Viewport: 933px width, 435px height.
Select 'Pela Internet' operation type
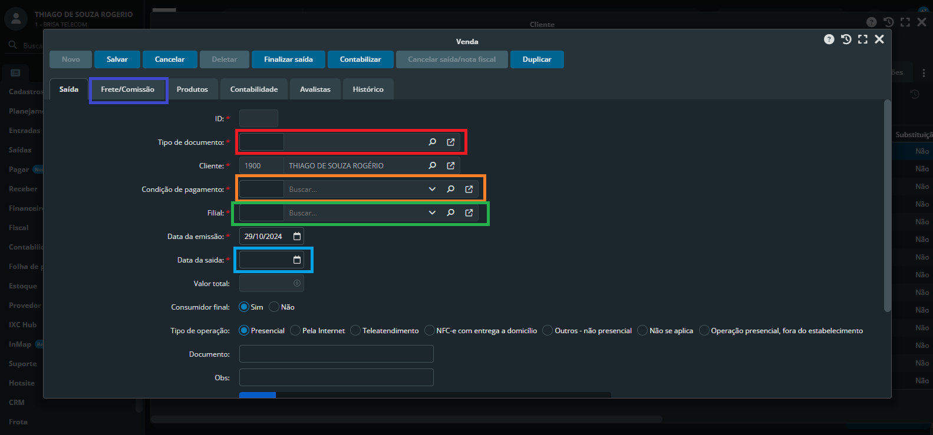(296, 330)
